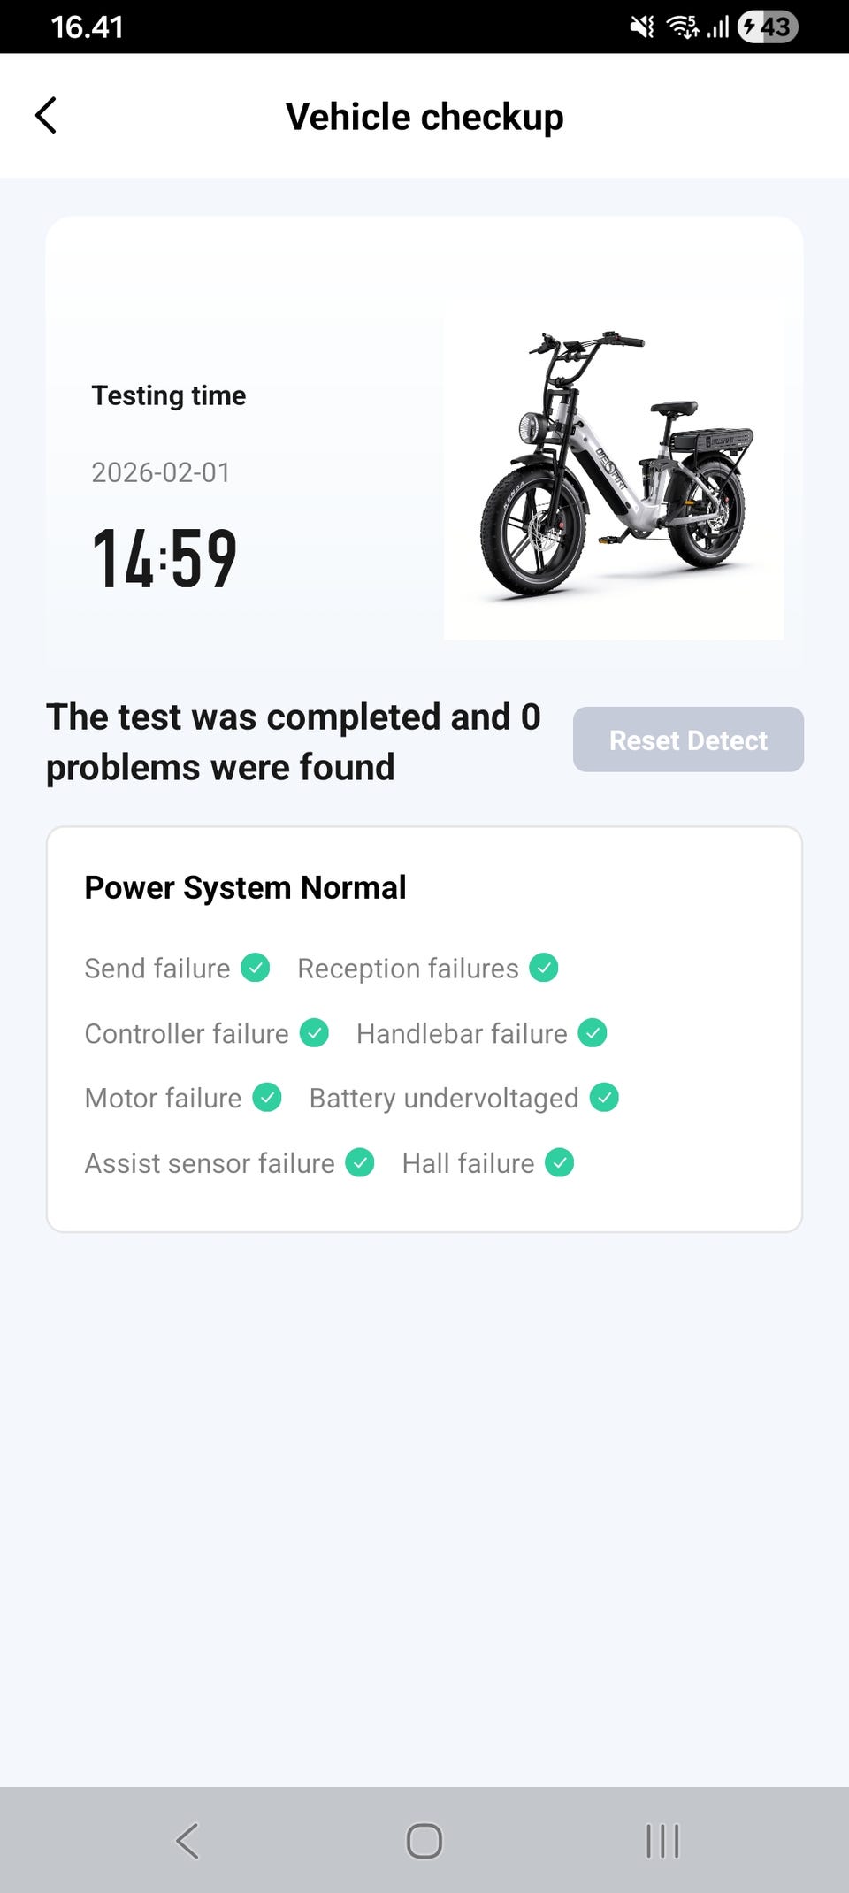
Task: Select the Power System Normal heading
Action: tap(245, 887)
